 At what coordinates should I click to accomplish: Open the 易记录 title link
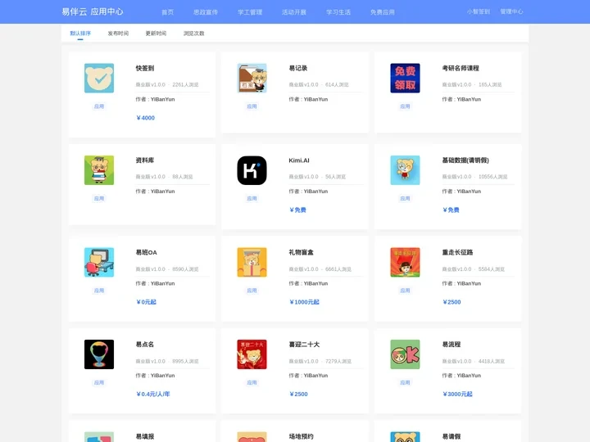click(x=298, y=68)
